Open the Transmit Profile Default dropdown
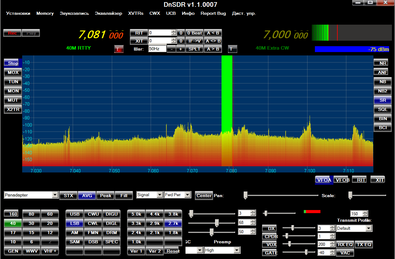 click(x=369, y=229)
